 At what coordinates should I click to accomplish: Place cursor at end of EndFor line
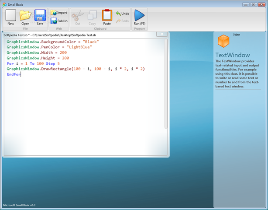click(21, 75)
